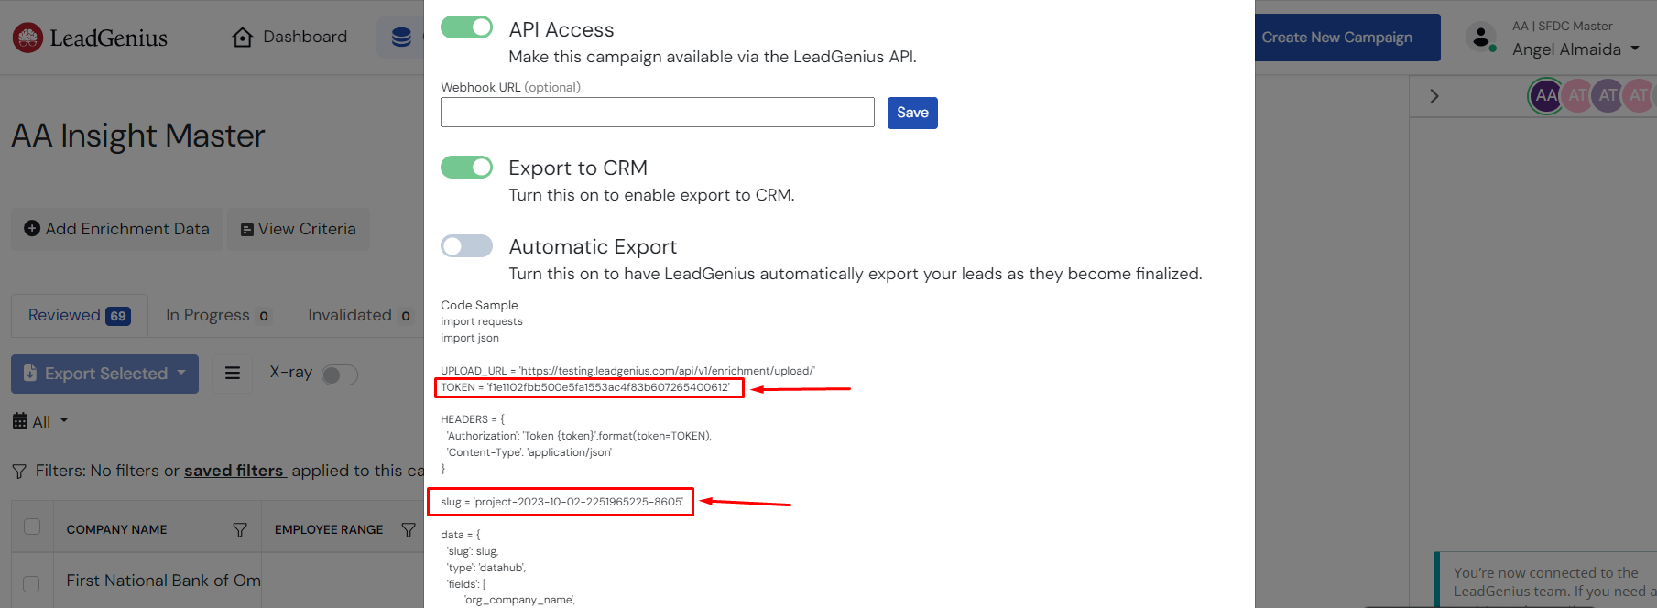Enable the Automatic Export toggle
This screenshot has height=608, width=1657.
[x=467, y=245]
